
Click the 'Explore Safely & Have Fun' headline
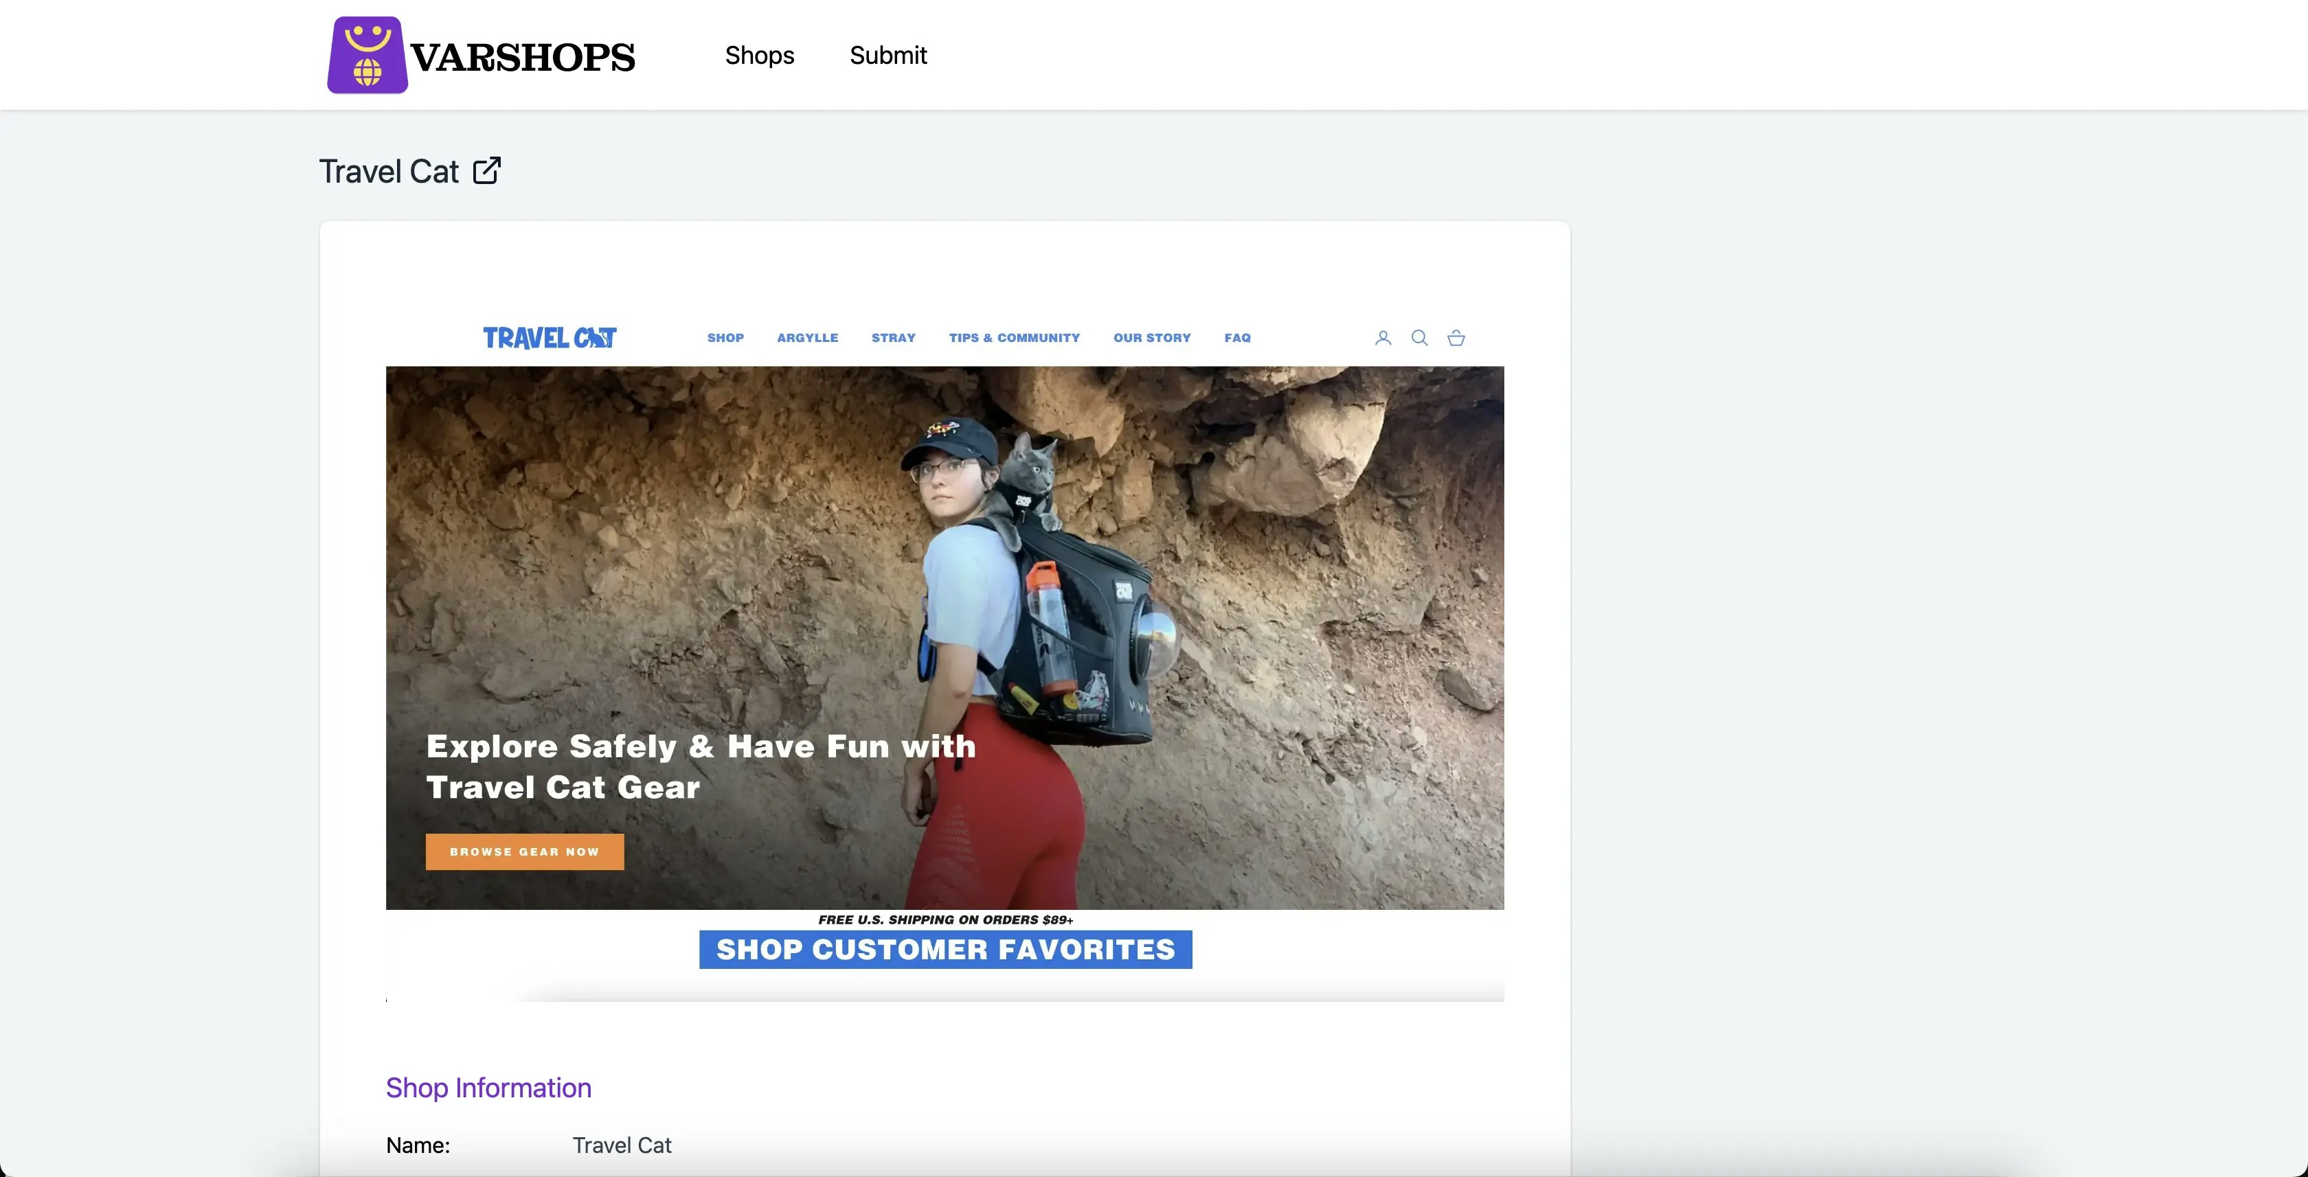coord(701,767)
